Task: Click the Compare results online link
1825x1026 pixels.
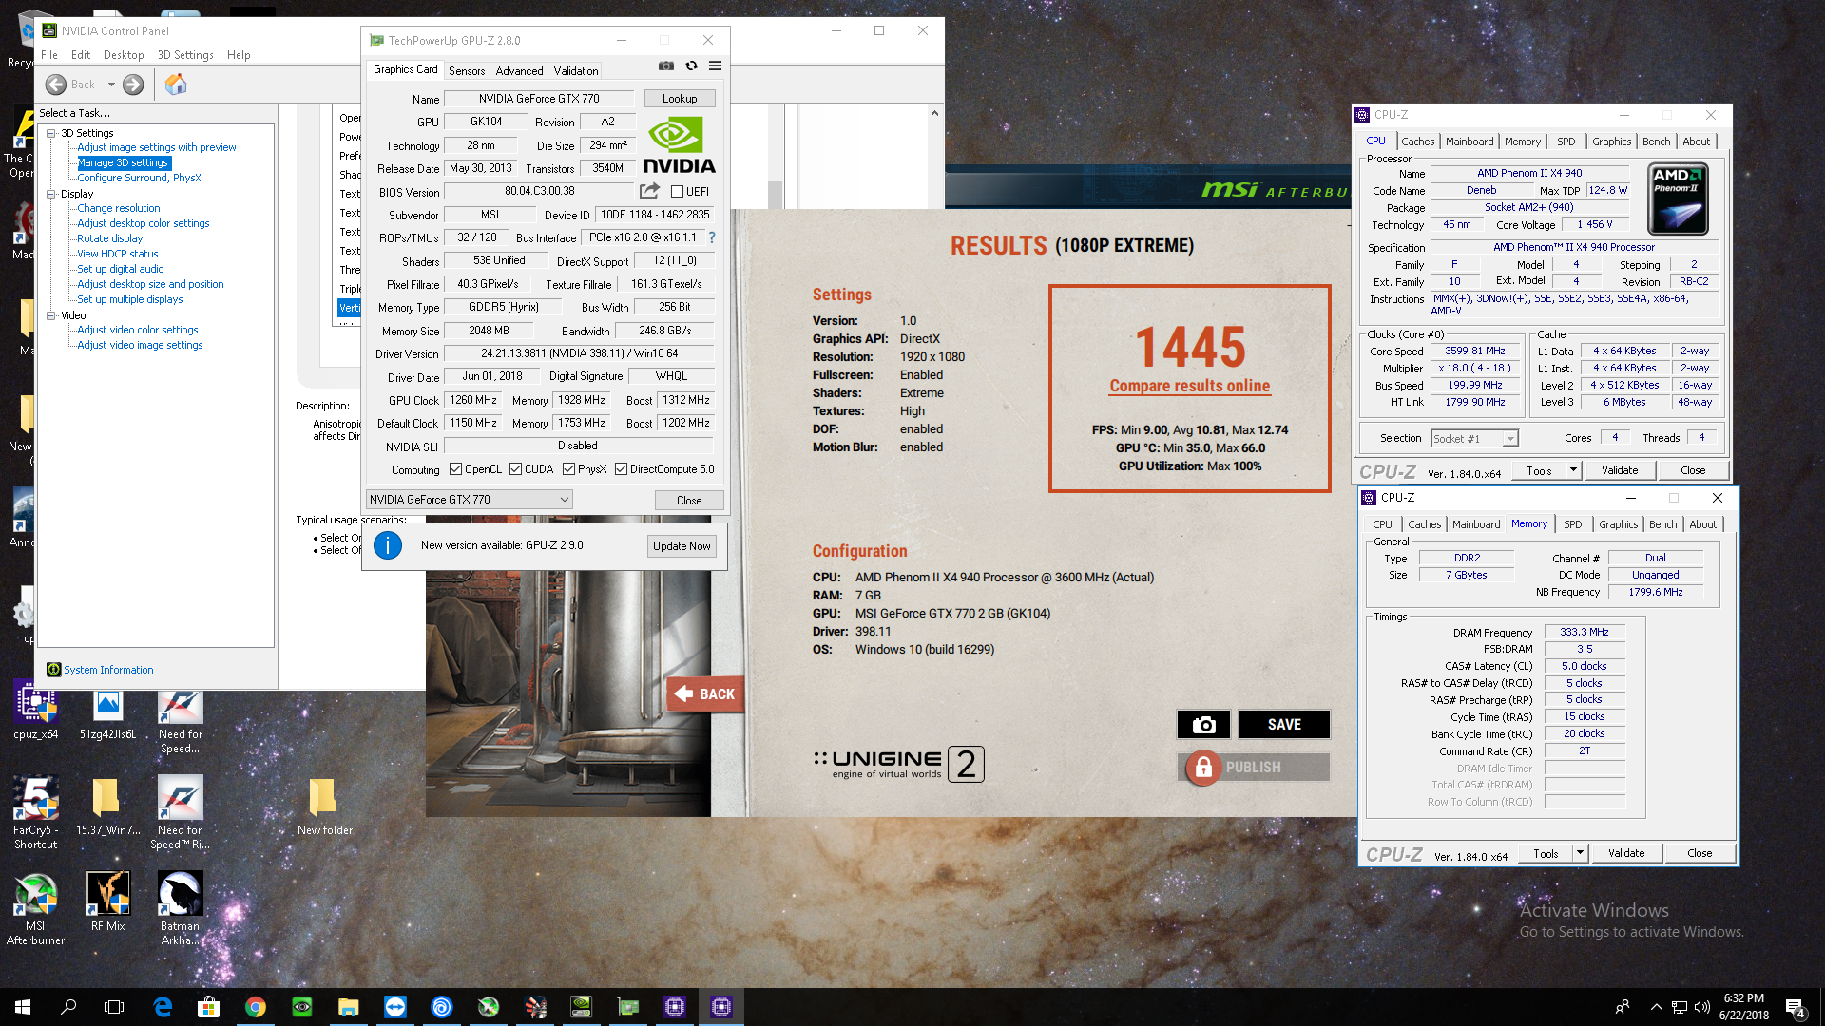Action: (1189, 386)
